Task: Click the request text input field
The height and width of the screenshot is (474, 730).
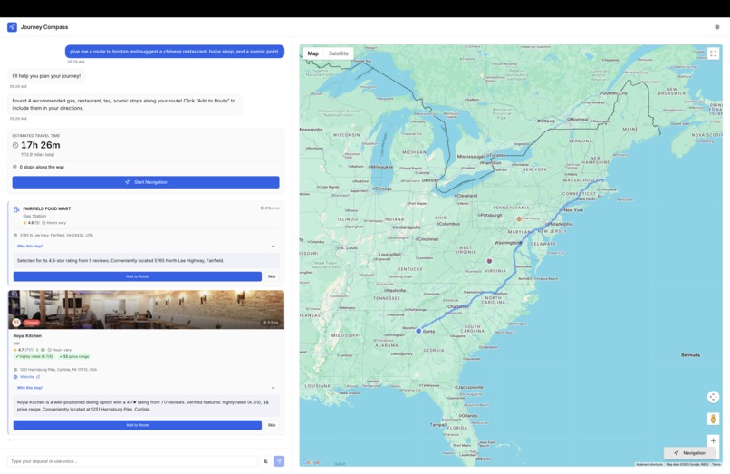Action: [132, 461]
